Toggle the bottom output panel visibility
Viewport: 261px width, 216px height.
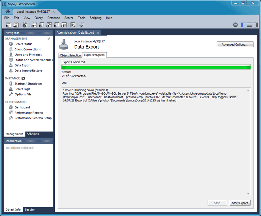[250, 25]
